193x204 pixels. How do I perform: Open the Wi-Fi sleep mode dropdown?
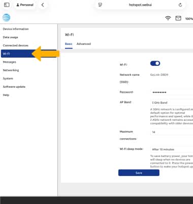(172, 149)
